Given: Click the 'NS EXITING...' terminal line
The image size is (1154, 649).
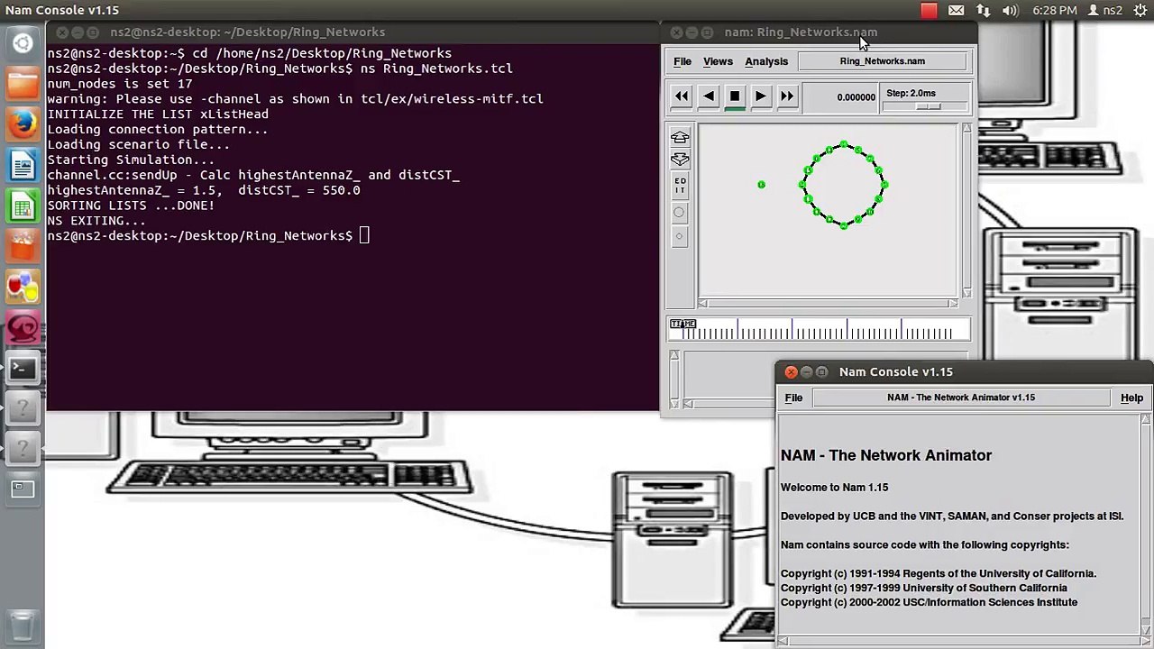Looking at the screenshot, I should coord(96,221).
